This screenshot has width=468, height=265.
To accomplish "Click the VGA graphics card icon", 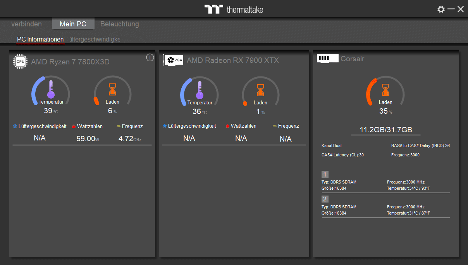I will [x=173, y=60].
